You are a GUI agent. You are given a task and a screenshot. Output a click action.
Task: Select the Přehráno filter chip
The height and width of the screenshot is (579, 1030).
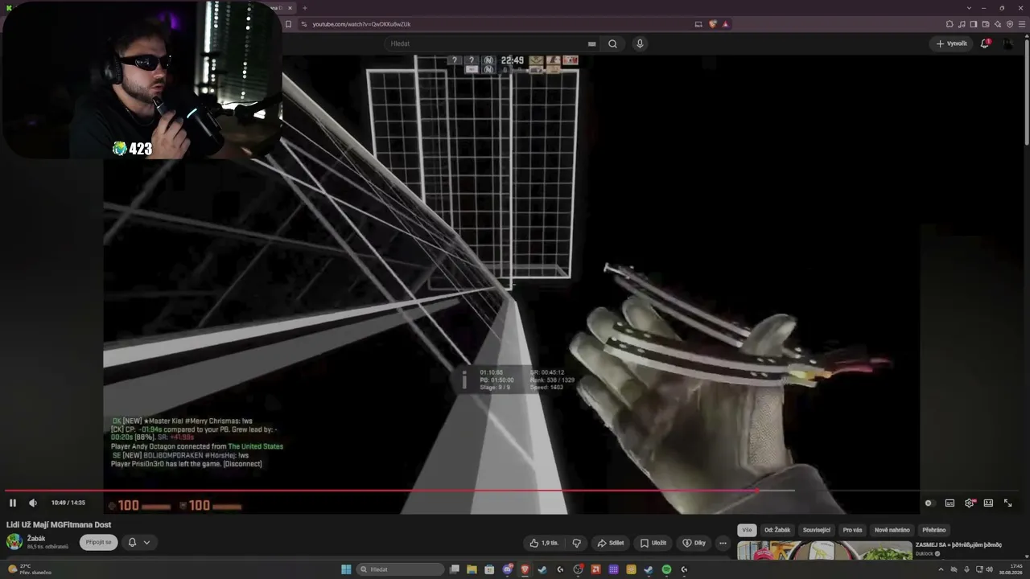coord(934,530)
